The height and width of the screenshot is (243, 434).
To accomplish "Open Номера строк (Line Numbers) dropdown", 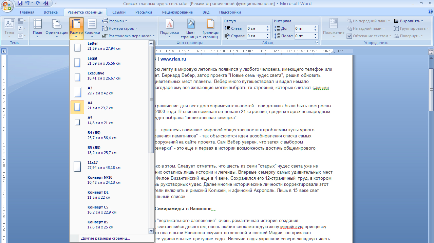I will tap(120, 28).
